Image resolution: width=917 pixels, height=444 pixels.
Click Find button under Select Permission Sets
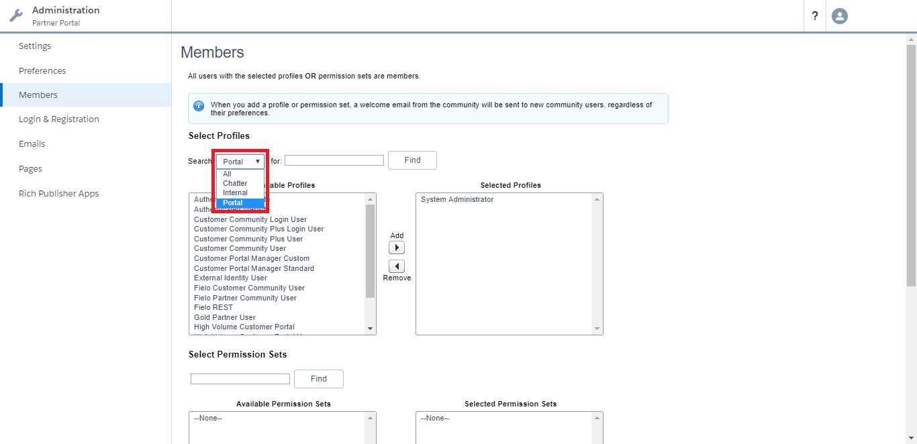click(x=319, y=379)
